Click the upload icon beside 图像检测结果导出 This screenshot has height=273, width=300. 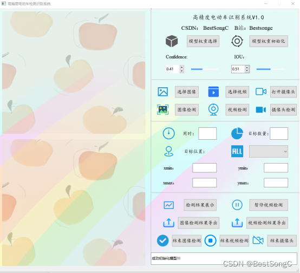[169, 223]
